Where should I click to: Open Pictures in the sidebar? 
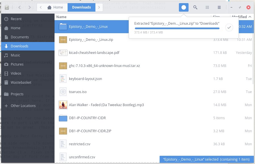[28, 64]
